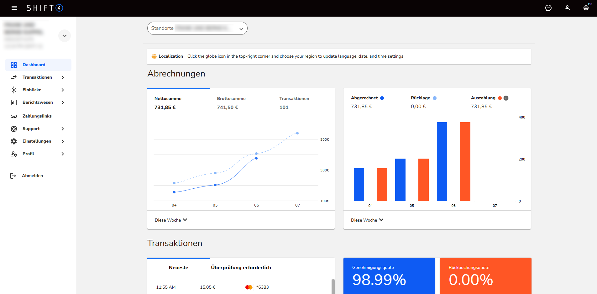Image resolution: width=597 pixels, height=294 pixels.
Task: Click the Abrechnungen heading
Action: [x=176, y=74]
